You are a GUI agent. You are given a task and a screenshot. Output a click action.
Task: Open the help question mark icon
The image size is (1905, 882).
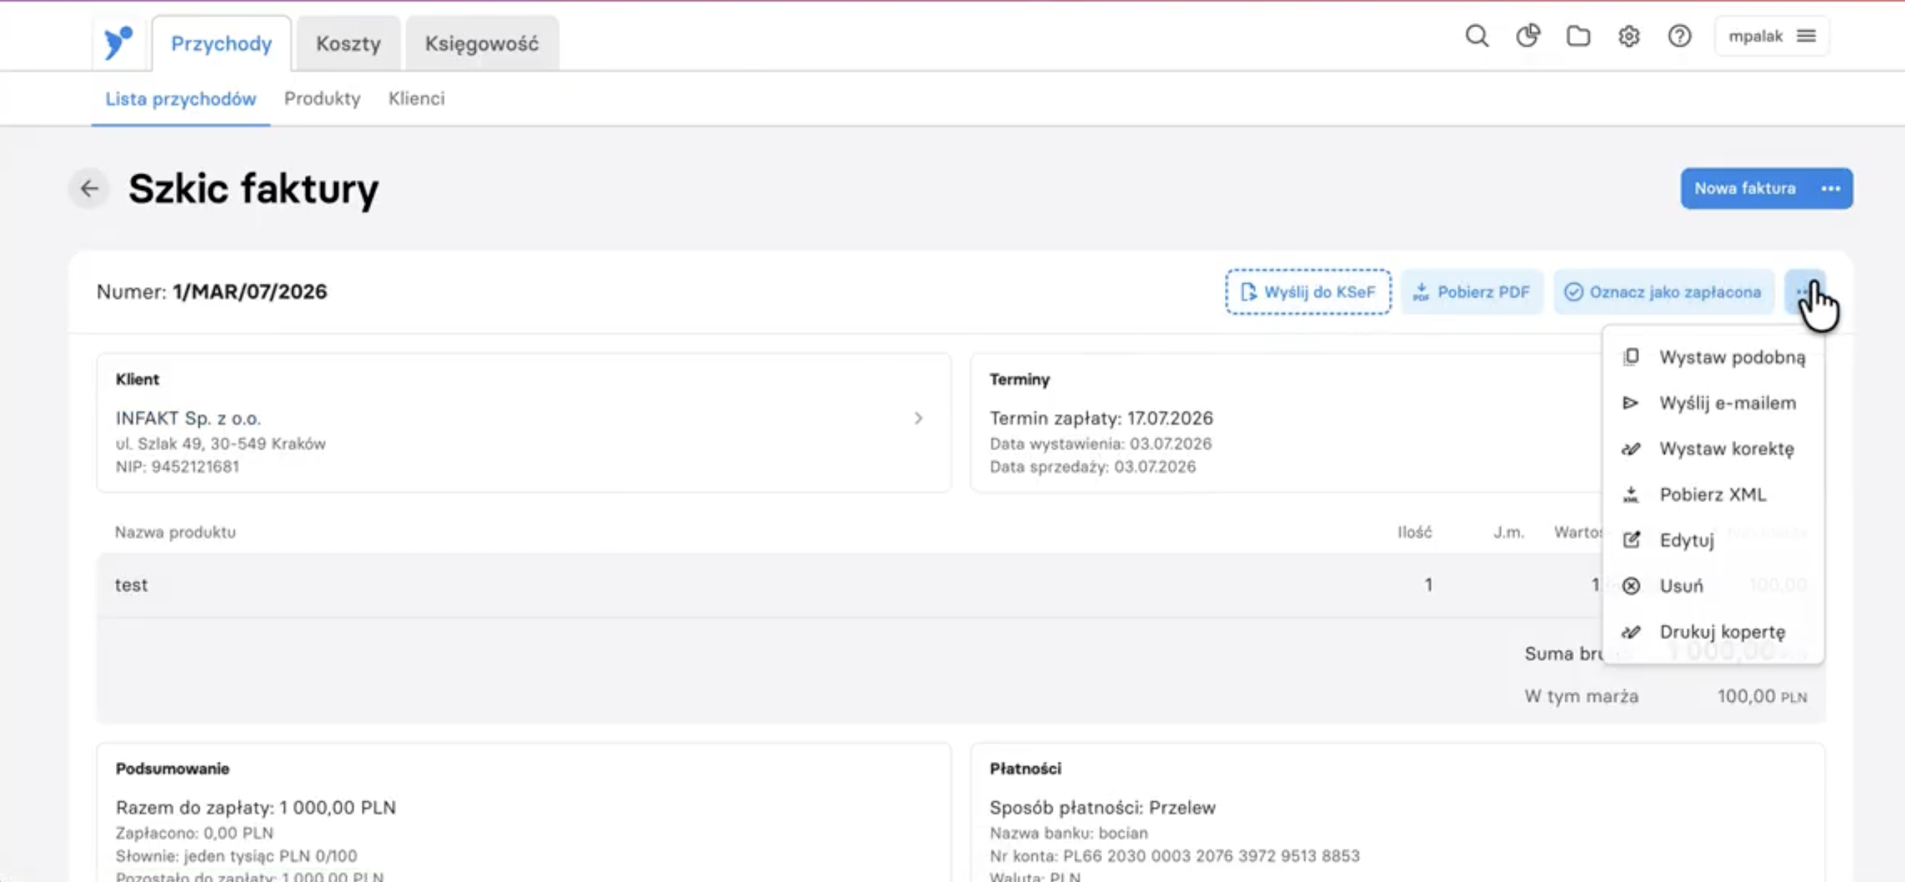pos(1680,36)
